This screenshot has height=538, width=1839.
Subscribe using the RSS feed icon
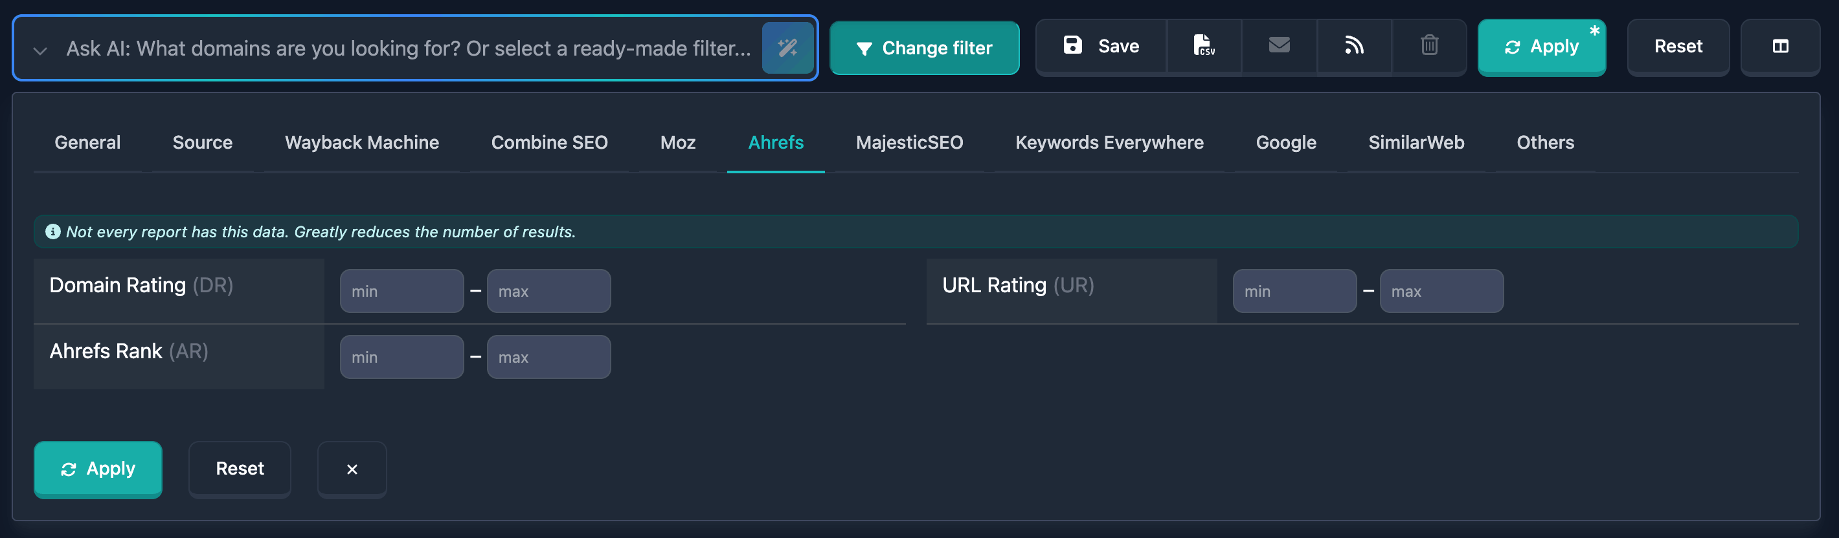tap(1353, 47)
